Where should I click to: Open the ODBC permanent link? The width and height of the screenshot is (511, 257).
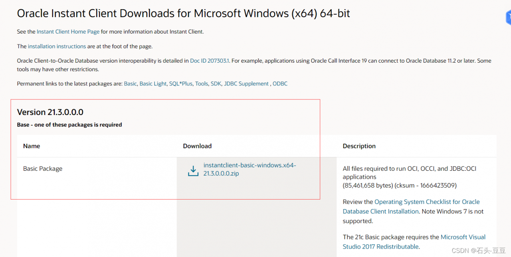pos(280,83)
